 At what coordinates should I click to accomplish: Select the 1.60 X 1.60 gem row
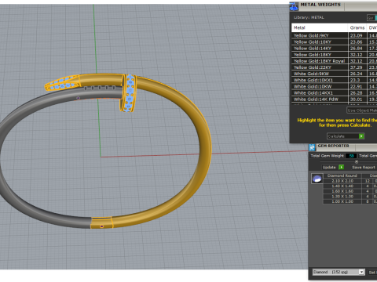350,191
